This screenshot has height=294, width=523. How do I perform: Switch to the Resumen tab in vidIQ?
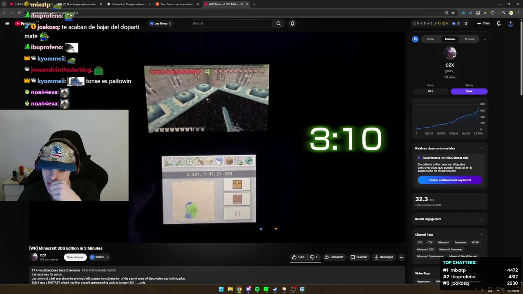point(450,39)
